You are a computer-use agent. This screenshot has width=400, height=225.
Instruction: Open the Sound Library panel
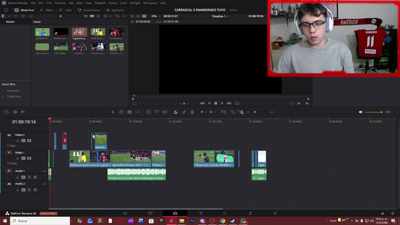pyautogui.click(x=88, y=10)
